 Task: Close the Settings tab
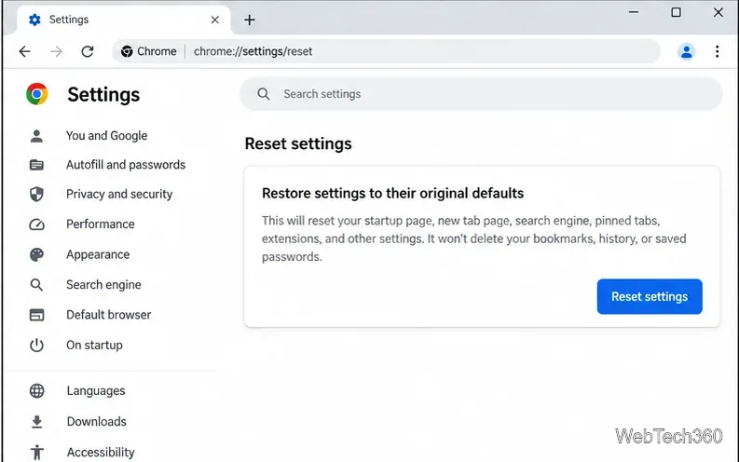point(215,20)
